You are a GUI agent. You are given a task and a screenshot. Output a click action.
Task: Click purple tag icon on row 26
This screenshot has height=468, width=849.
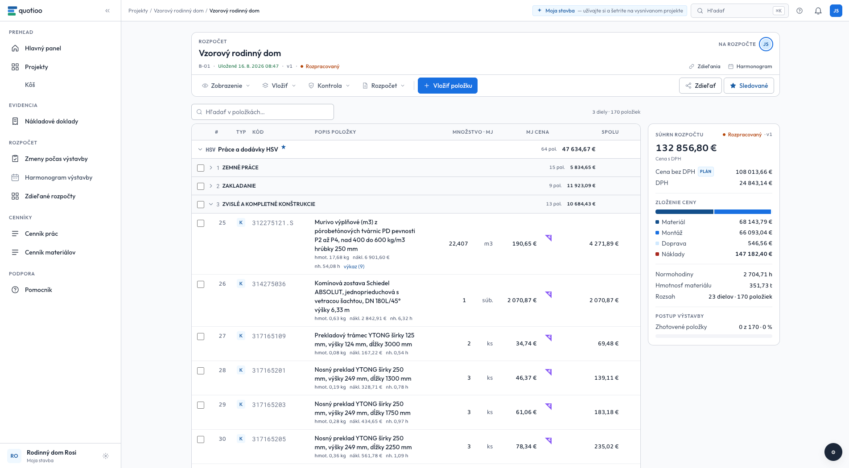(548, 295)
